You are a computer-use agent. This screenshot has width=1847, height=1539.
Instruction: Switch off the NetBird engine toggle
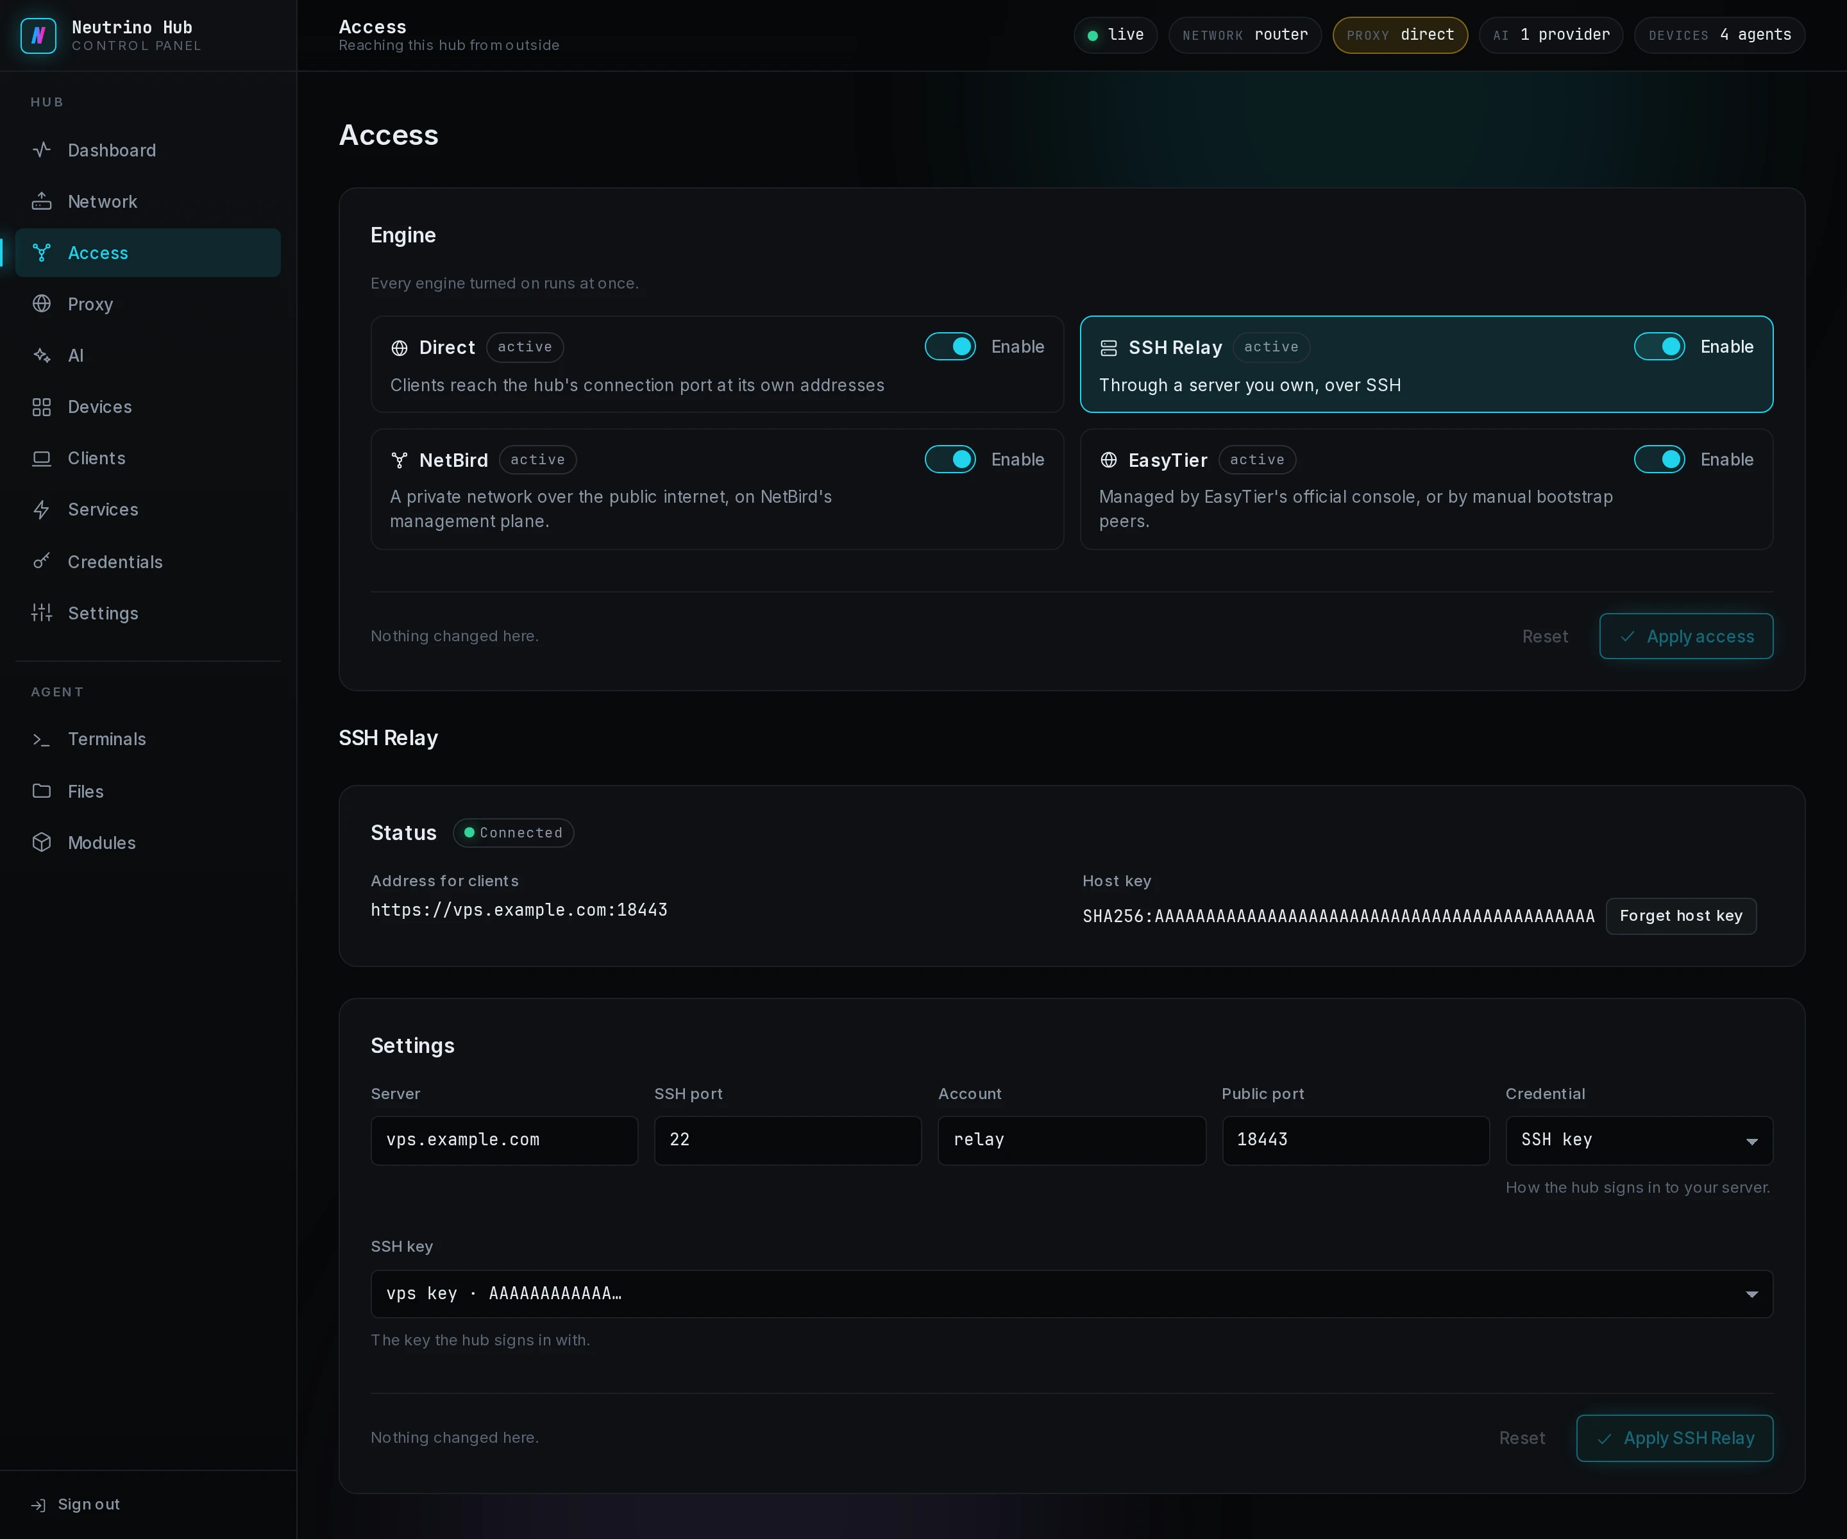950,459
